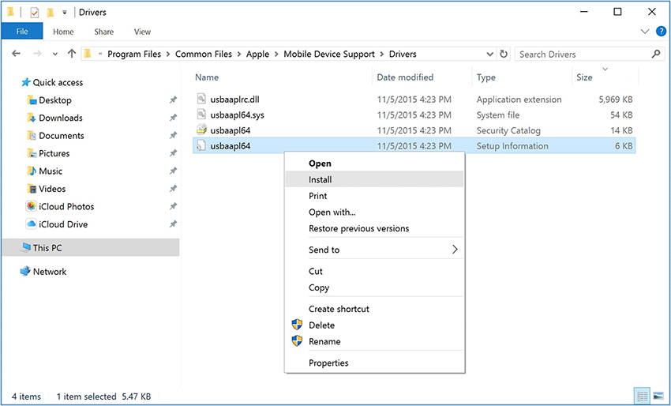The width and height of the screenshot is (671, 406).
Task: Open the address bar history dropdown
Action: point(489,55)
